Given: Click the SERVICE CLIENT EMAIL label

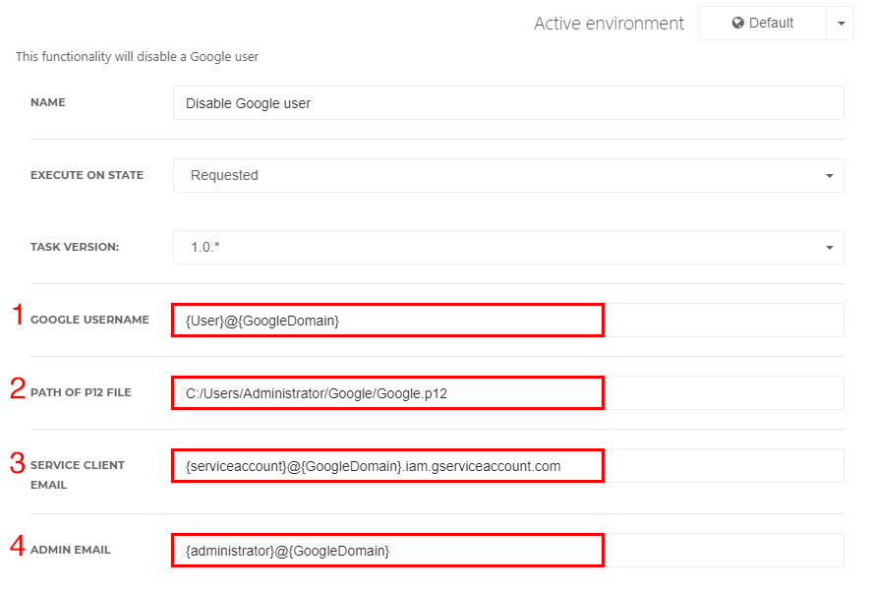Looking at the screenshot, I should 78,474.
